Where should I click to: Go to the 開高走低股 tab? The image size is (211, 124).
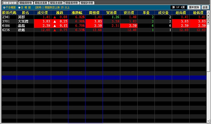coord(56,3)
